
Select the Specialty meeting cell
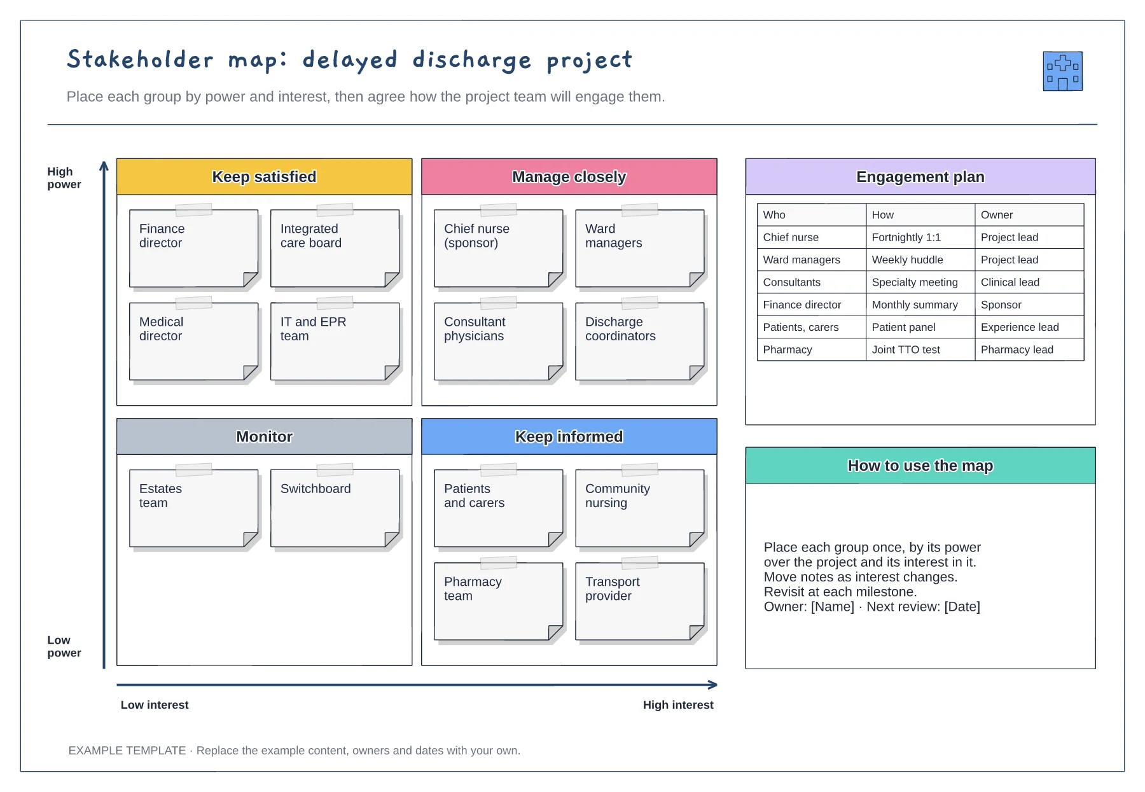pyautogui.click(x=920, y=282)
